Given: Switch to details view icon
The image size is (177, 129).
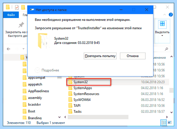Looking at the screenshot, I should (x=163, y=123).
